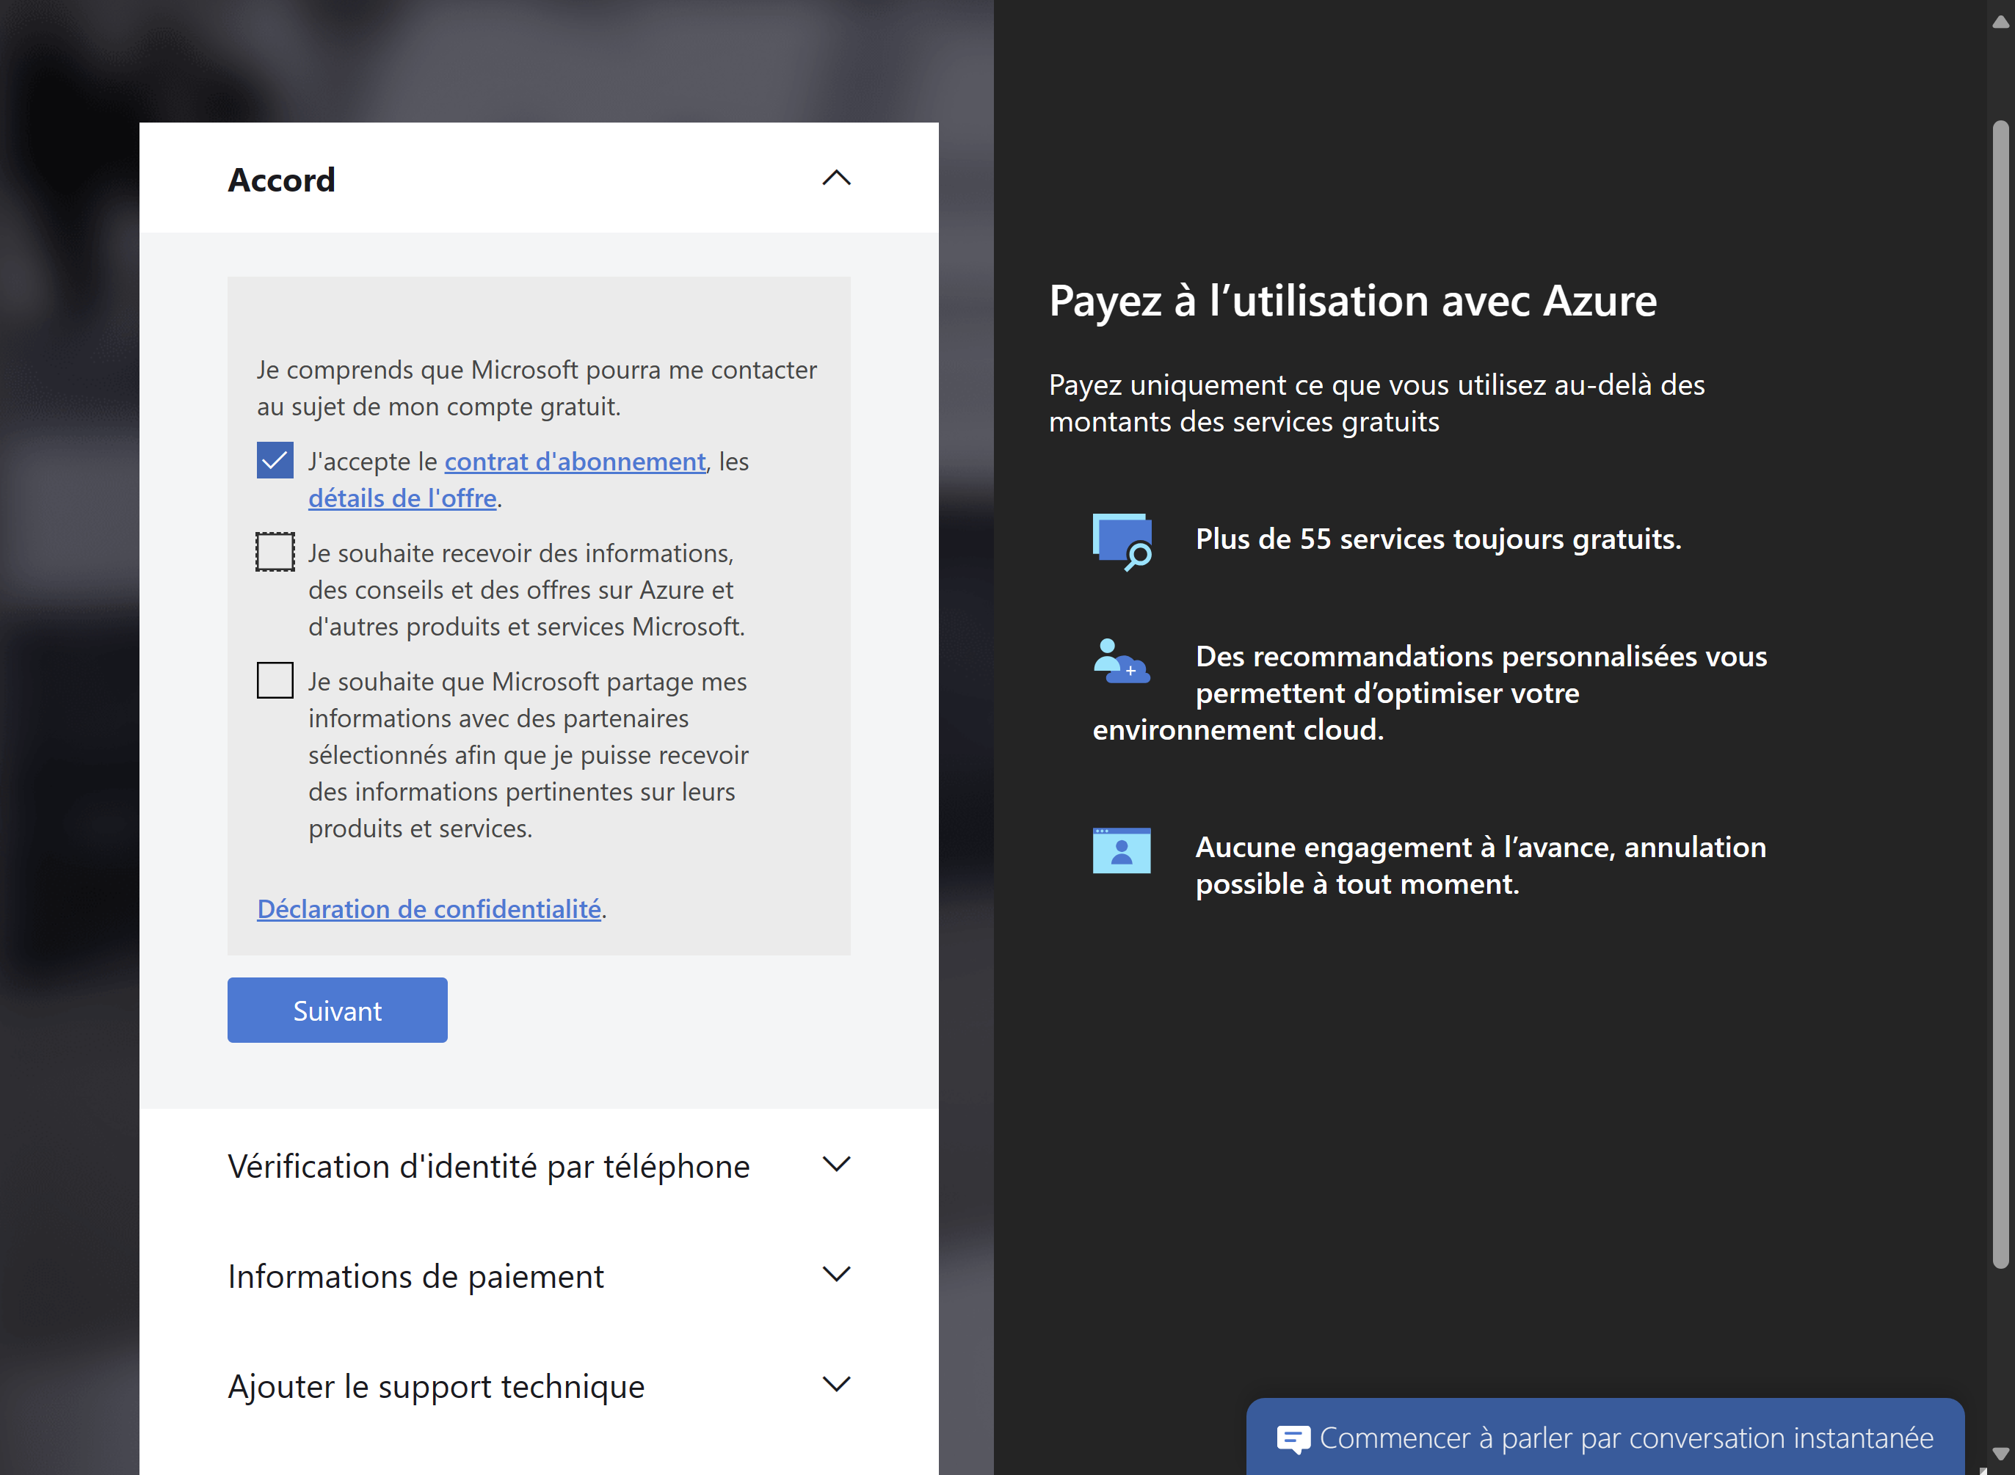The height and width of the screenshot is (1475, 2015).
Task: Click the vertical scrollbar thumb
Action: [2001, 695]
